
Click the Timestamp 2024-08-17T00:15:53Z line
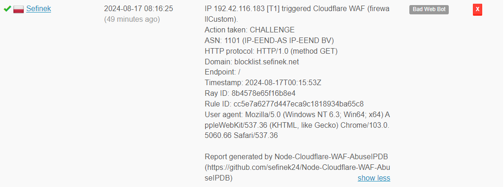[x=263, y=83]
